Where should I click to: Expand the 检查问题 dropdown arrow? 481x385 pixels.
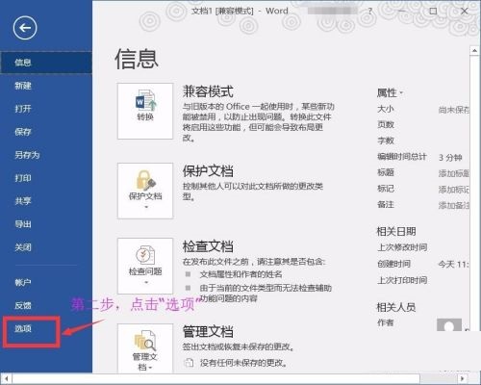(146, 283)
